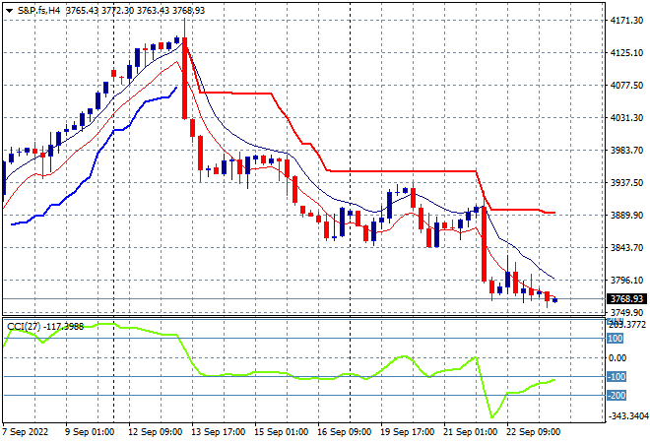This screenshot has width=650, height=443.
Task: Click the CCI axis value 0.00
Action: 617,358
